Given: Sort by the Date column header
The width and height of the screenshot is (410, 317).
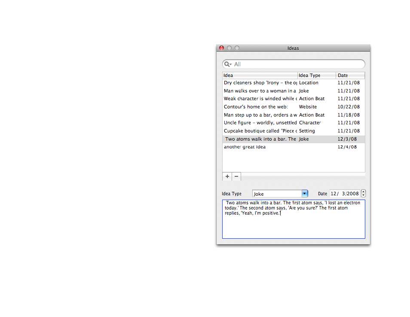Looking at the screenshot, I should (x=350, y=75).
